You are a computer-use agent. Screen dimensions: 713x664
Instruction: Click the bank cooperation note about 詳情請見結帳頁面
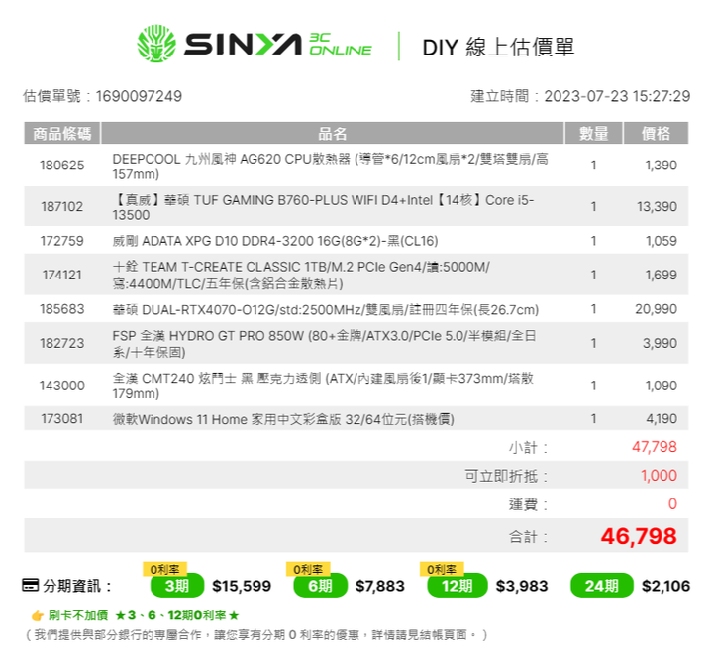click(x=256, y=635)
